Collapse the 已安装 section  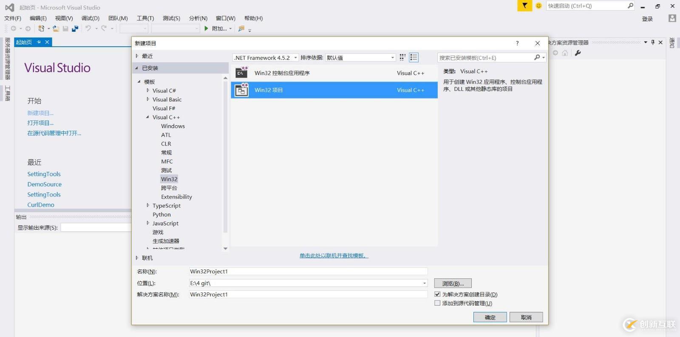(137, 68)
